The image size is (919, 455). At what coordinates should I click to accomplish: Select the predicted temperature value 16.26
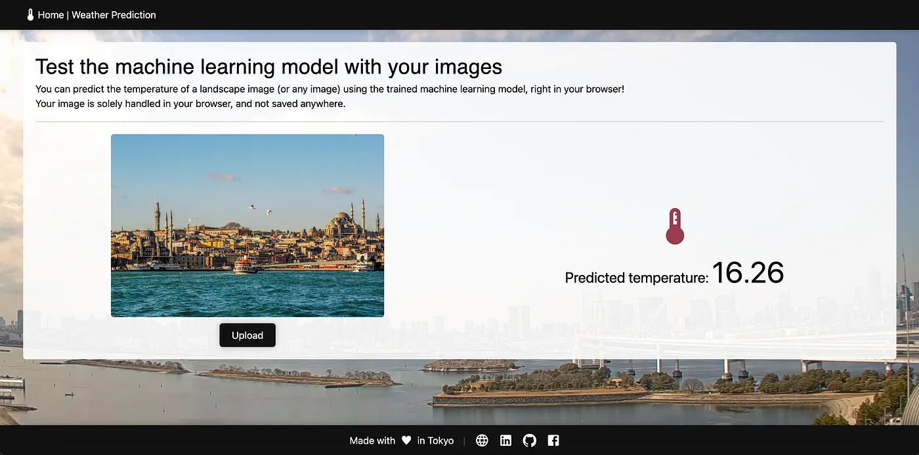click(748, 274)
